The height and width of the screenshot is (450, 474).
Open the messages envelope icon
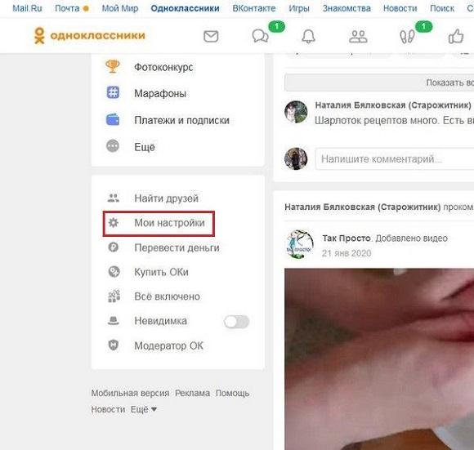(211, 37)
